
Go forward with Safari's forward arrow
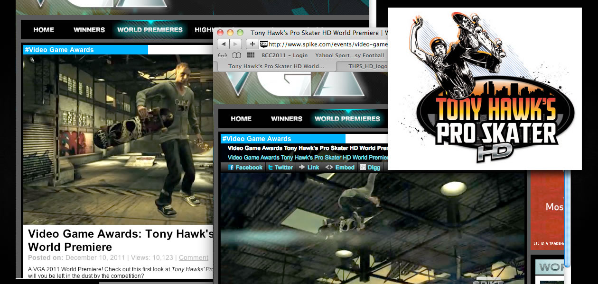(x=236, y=44)
